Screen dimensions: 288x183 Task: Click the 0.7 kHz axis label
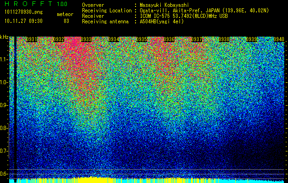(4, 151)
